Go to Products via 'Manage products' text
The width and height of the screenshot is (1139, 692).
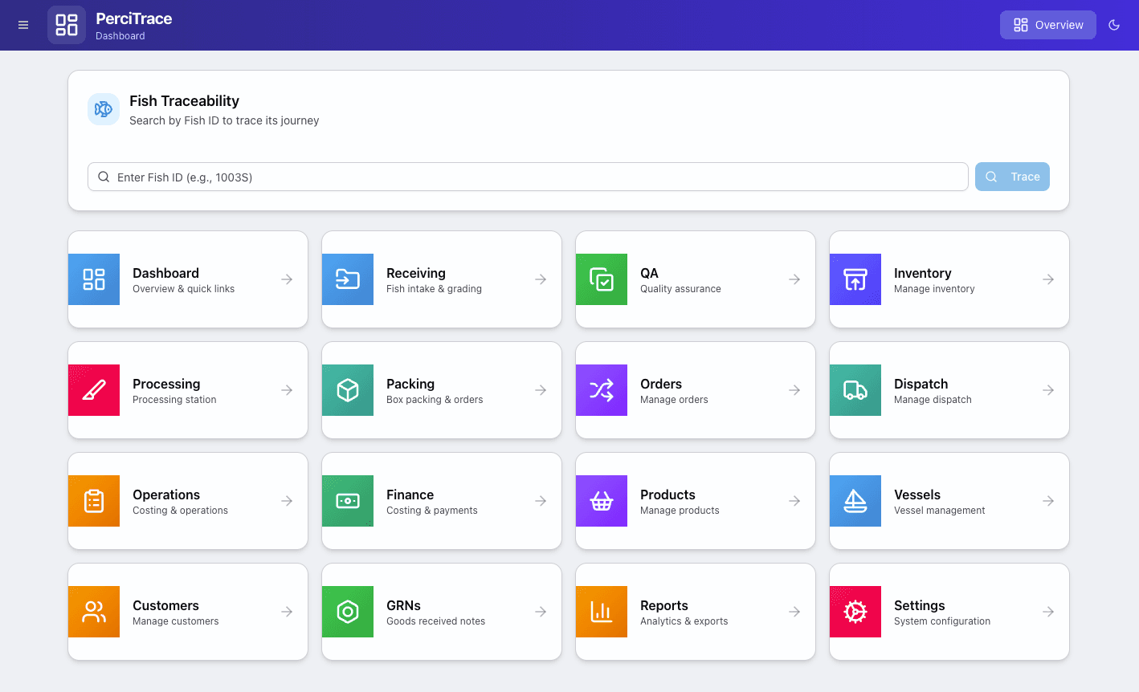[680, 511]
